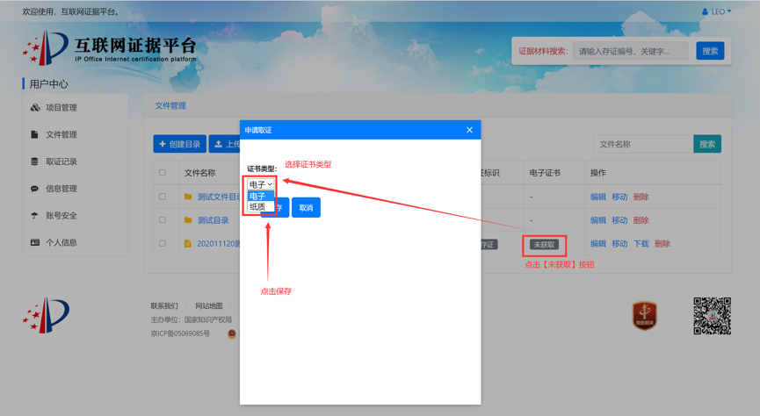Image resolution: width=760 pixels, height=416 pixels.
Task: Open the 证书类型 dropdown showing 电子
Action: pyautogui.click(x=260, y=184)
